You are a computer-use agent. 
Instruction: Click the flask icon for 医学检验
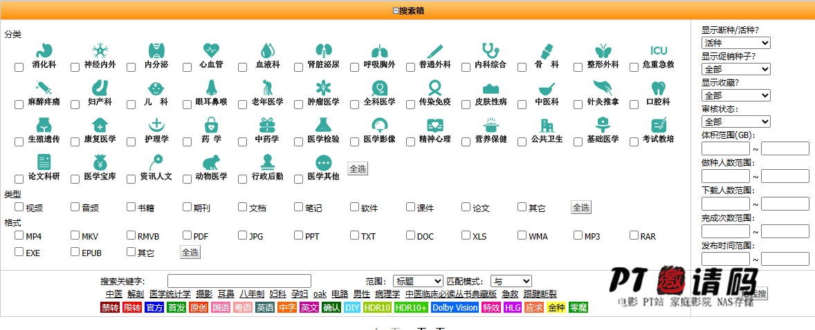coord(323,125)
